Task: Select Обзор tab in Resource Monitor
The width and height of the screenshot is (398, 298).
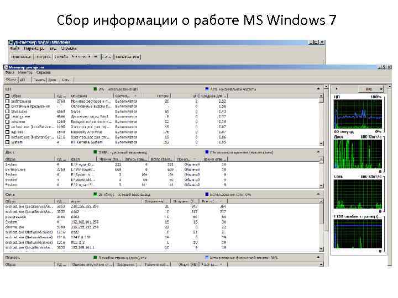Action: 11,79
